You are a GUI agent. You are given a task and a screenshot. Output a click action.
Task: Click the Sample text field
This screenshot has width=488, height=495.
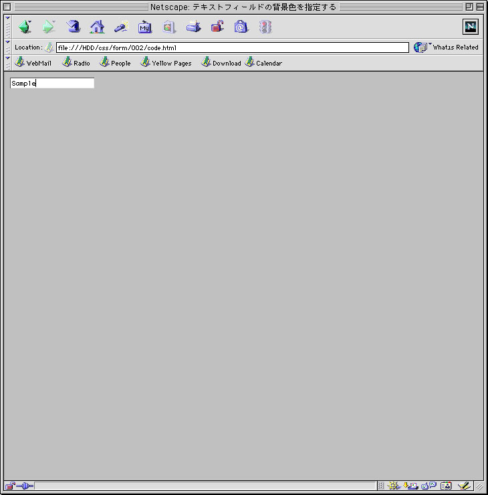(x=52, y=83)
